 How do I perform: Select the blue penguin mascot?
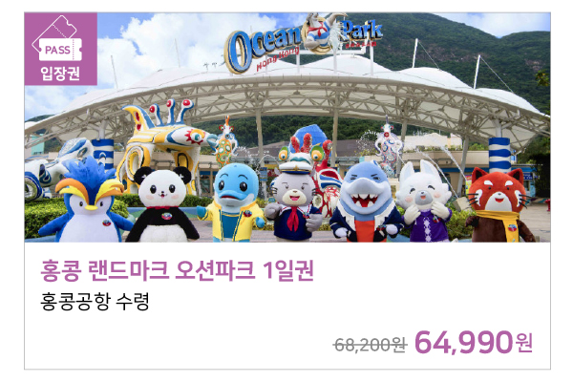[x=86, y=202]
